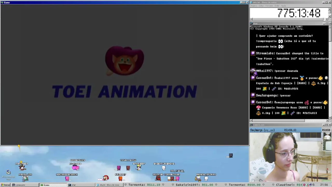
Task: Switch to camera.exe taskbar button
Action: click(x=25, y=185)
